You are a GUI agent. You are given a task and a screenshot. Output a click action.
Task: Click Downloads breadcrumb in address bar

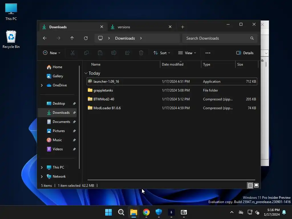tap(125, 38)
